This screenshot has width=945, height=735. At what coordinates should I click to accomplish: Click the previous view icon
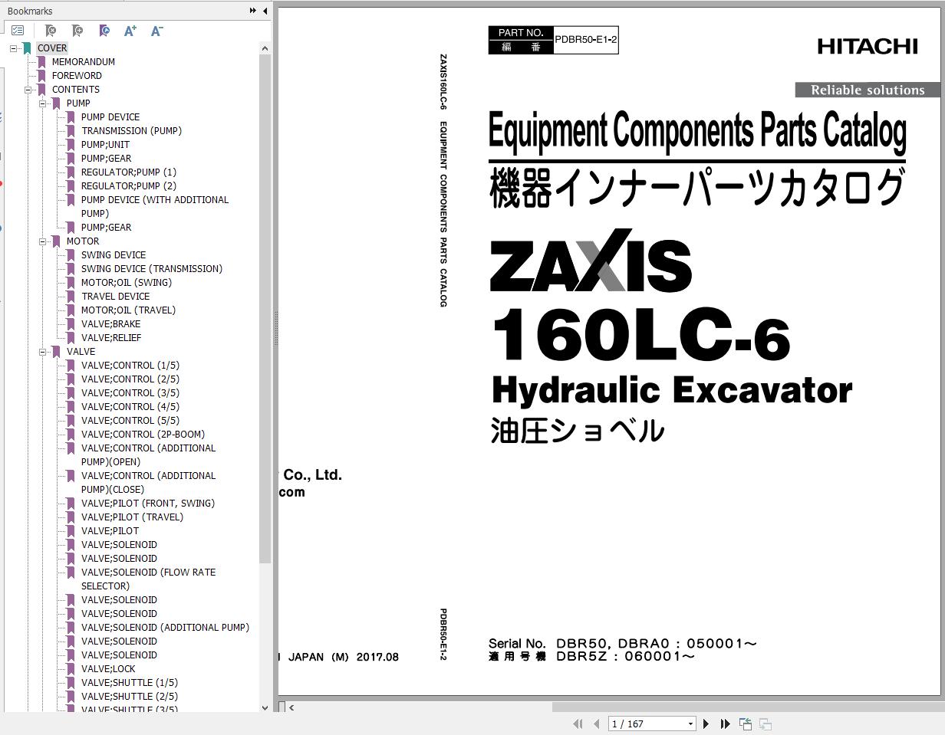click(x=746, y=724)
